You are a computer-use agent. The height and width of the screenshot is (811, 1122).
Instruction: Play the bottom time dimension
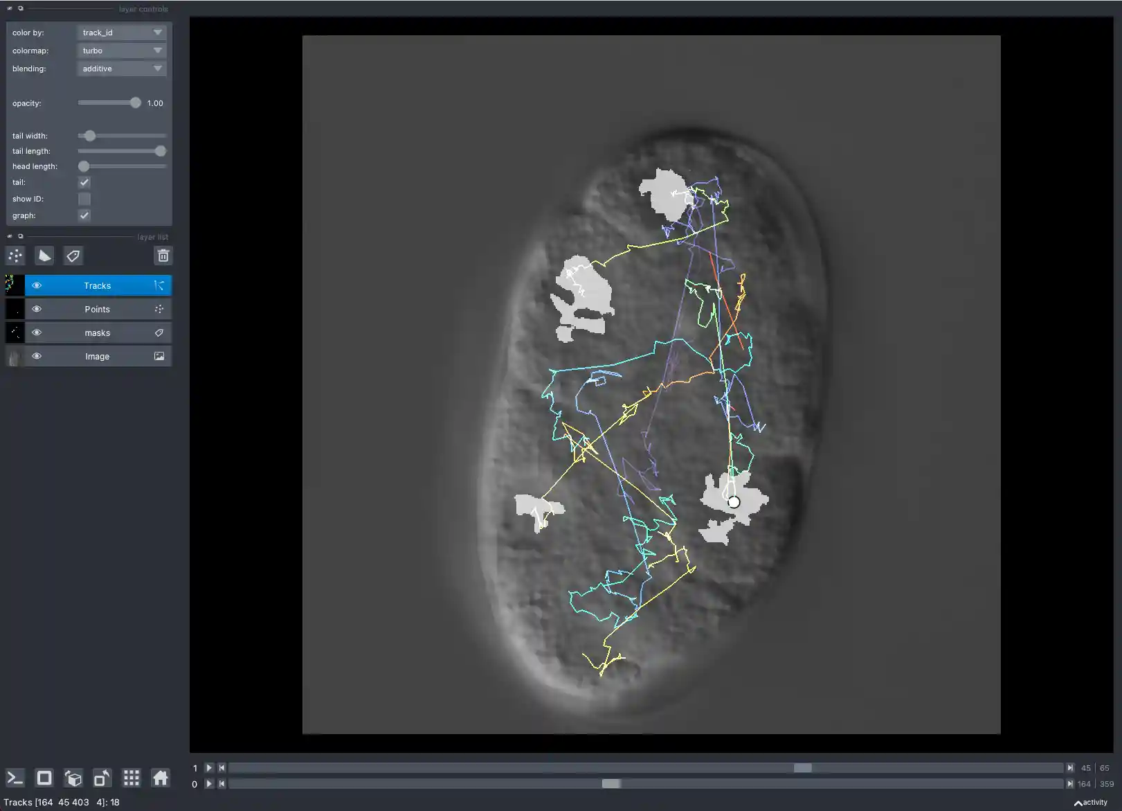208,783
